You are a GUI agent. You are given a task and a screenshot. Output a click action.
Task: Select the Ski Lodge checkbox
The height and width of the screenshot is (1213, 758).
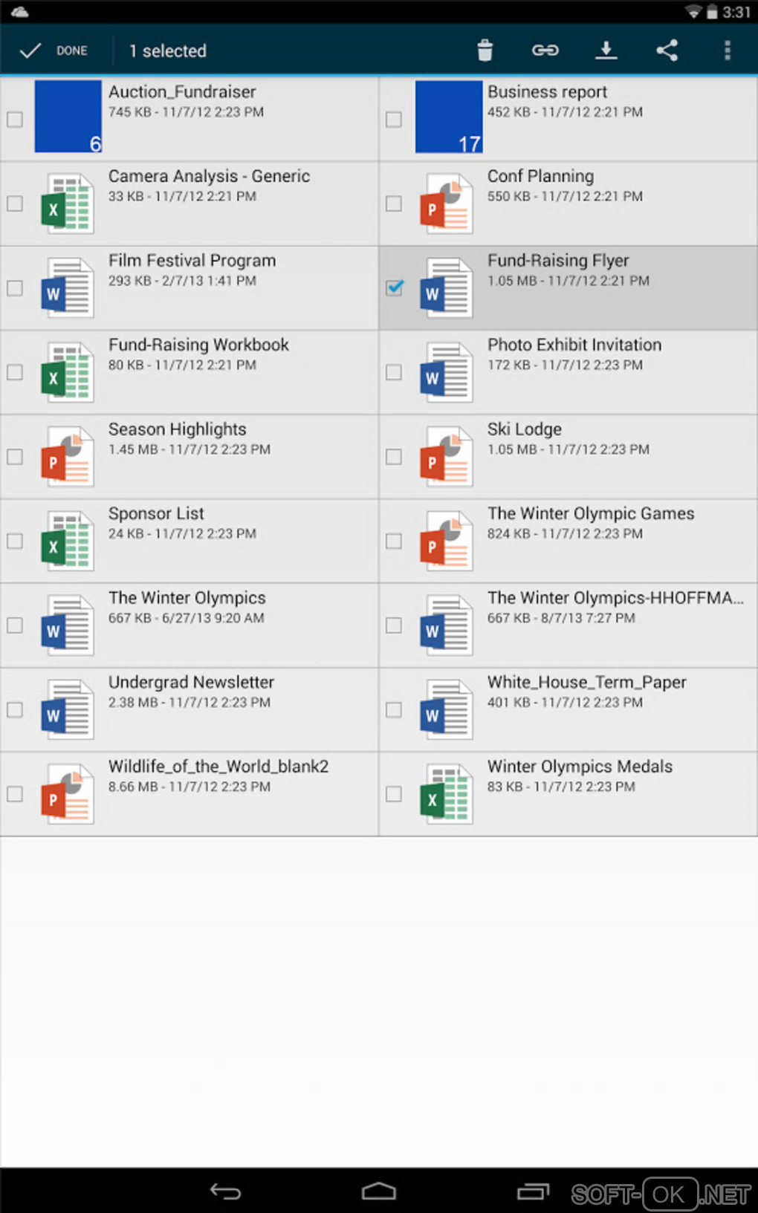[394, 457]
